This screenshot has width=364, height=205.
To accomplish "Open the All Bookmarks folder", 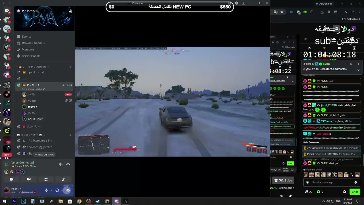I will 352,19.
